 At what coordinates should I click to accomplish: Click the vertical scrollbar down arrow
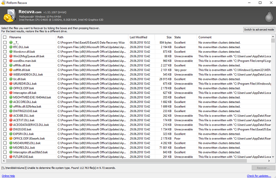coord(273,157)
